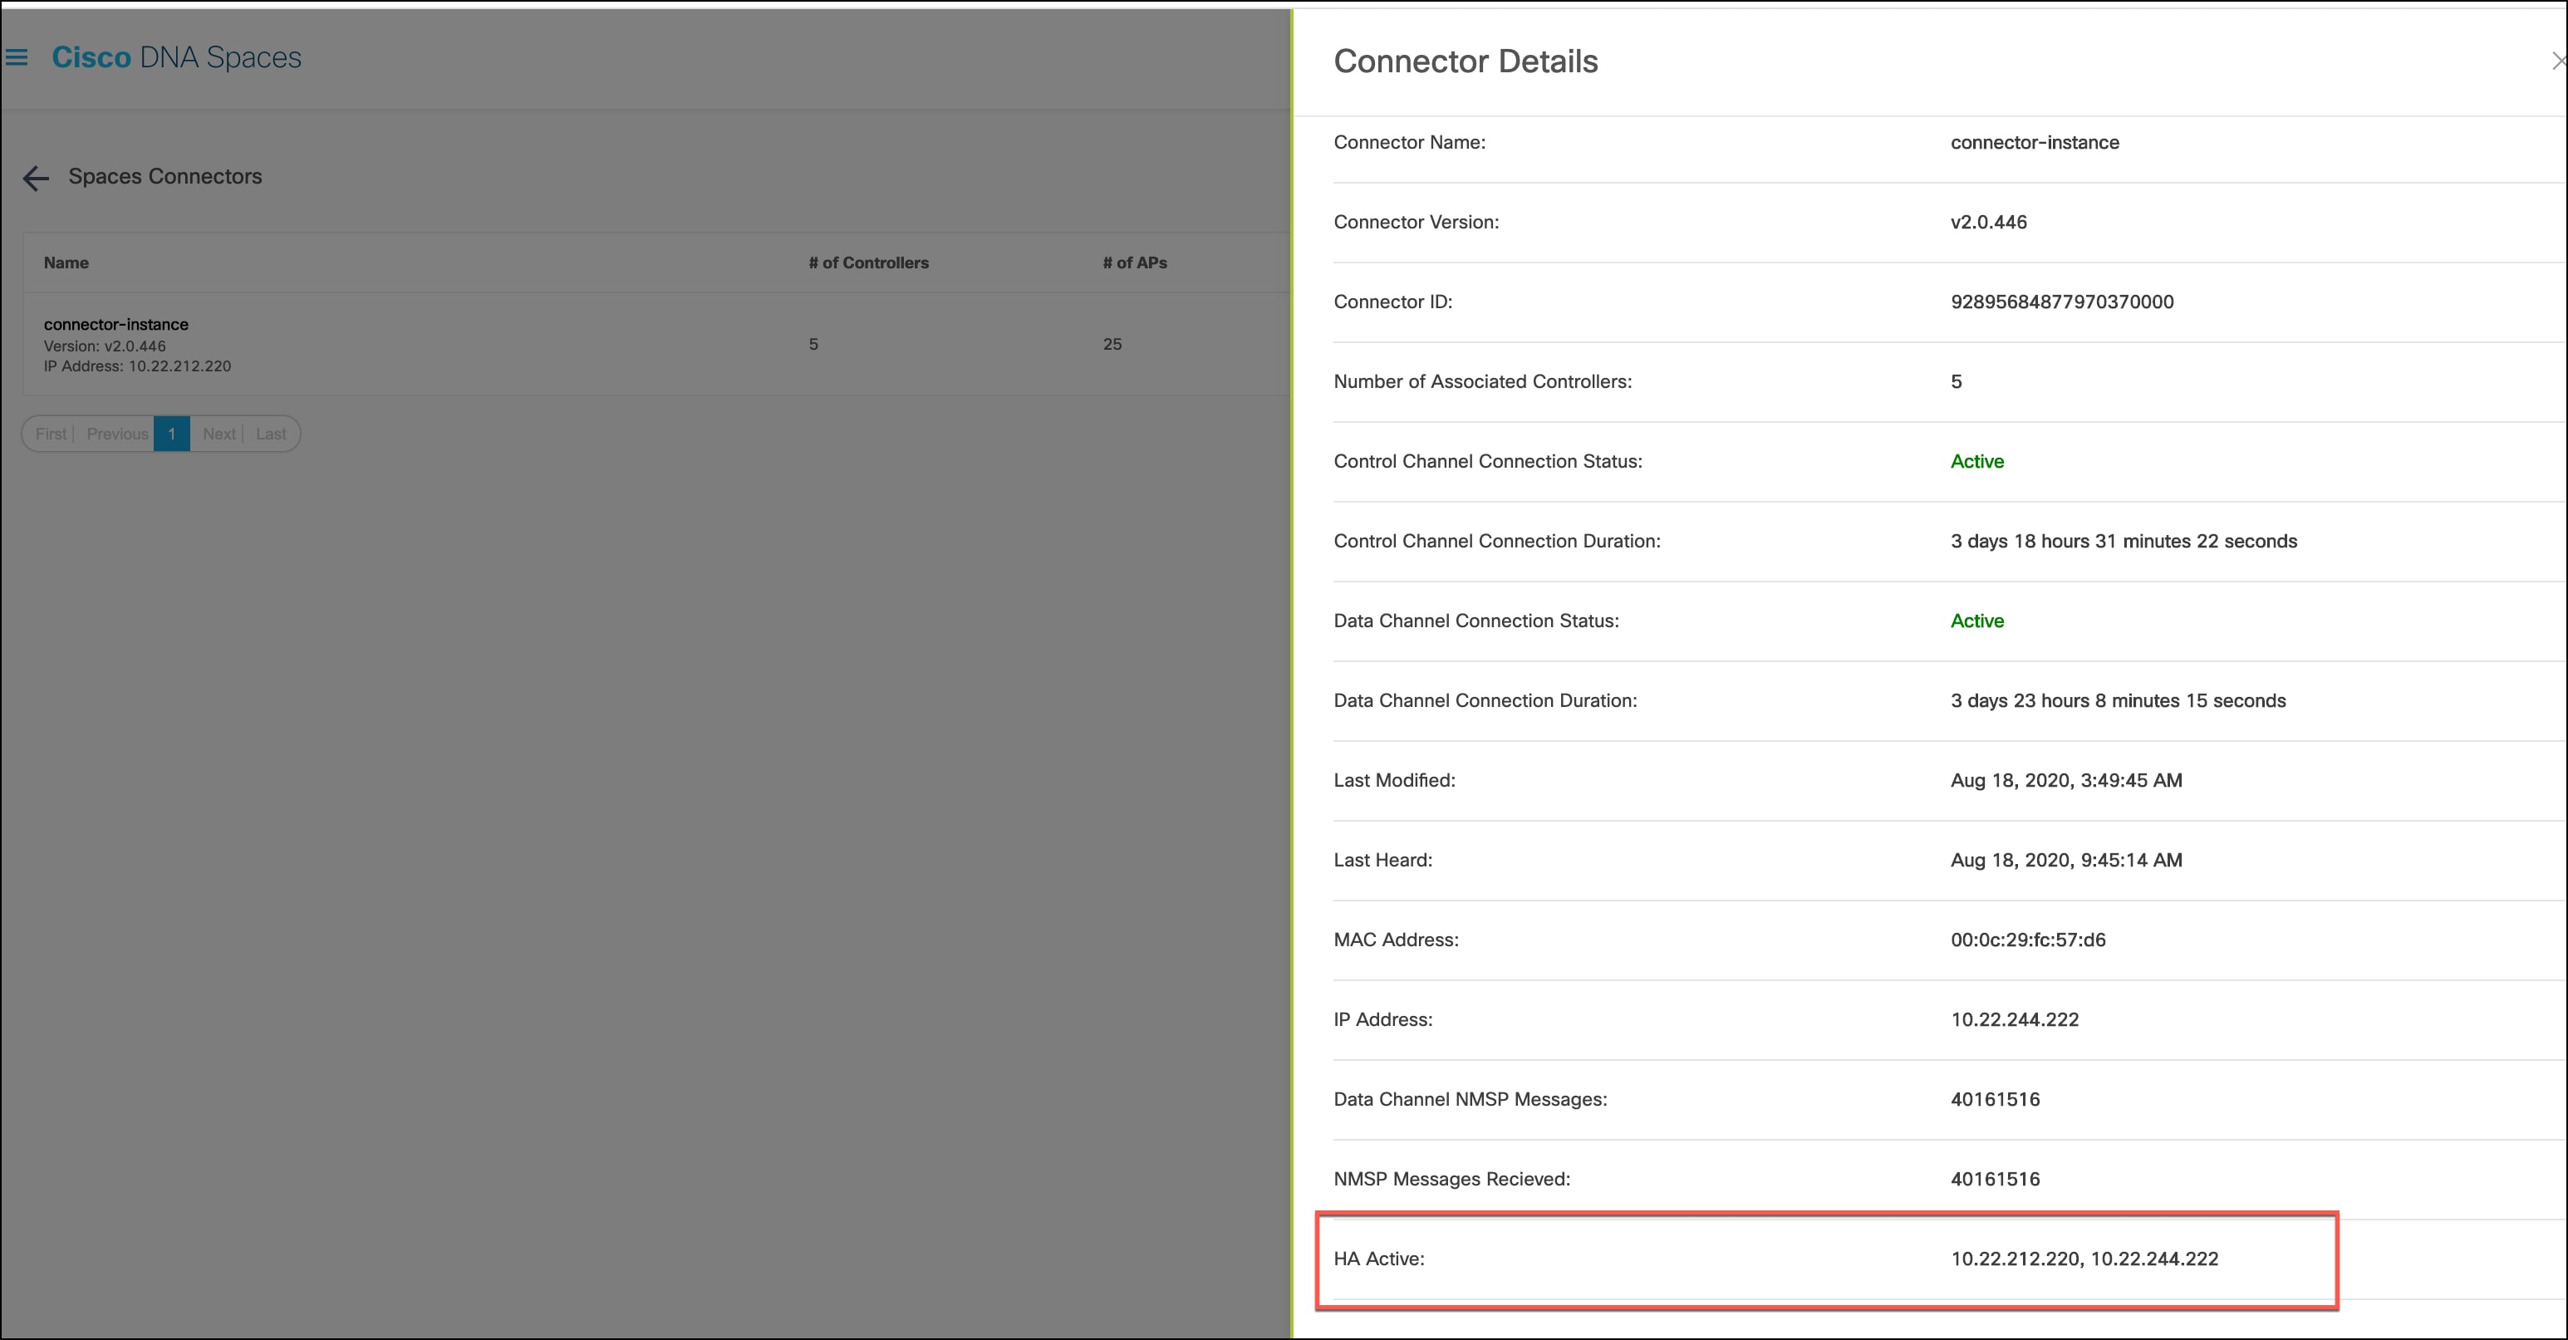Screen dimensions: 2568x1340
Task: Click the HA Active IP addresses value
Action: click(x=2084, y=1259)
